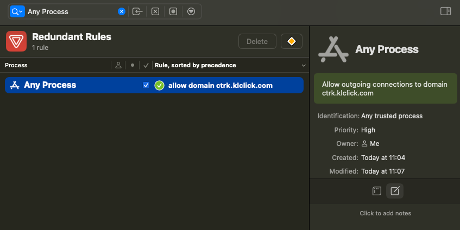
Task: Open the circular filter lines icon
Action: [191, 11]
